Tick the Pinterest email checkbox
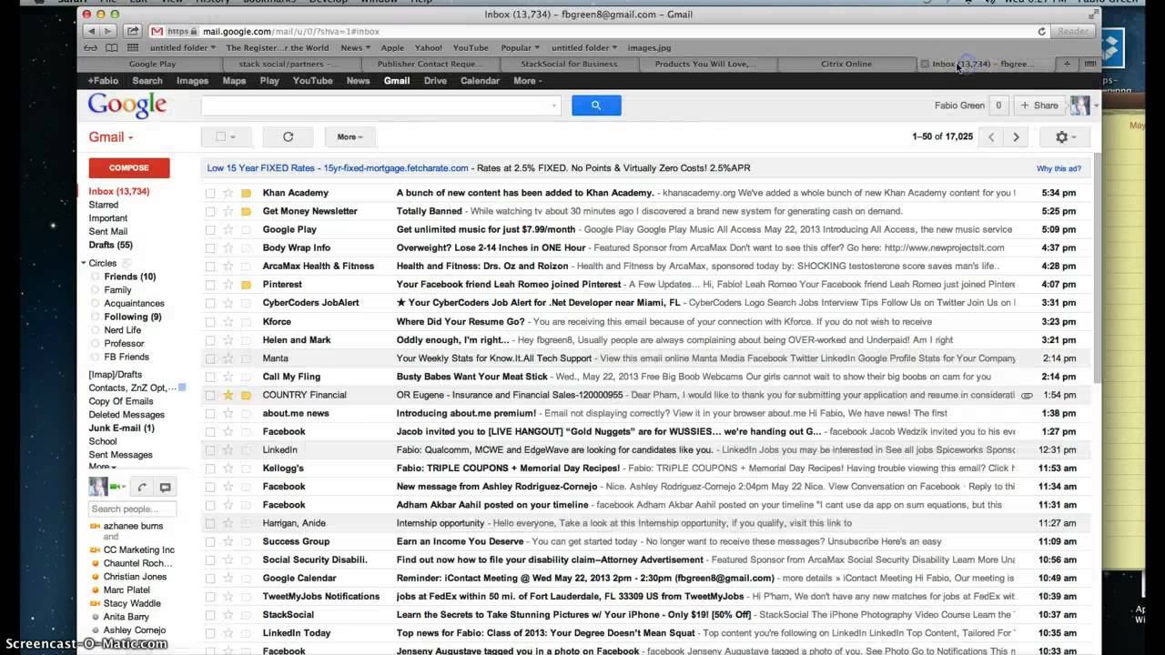 click(210, 285)
